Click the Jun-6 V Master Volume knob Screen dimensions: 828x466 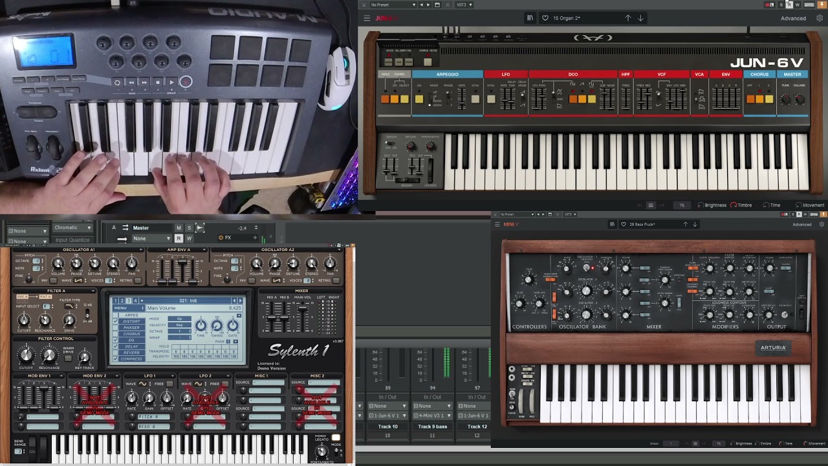800,99
